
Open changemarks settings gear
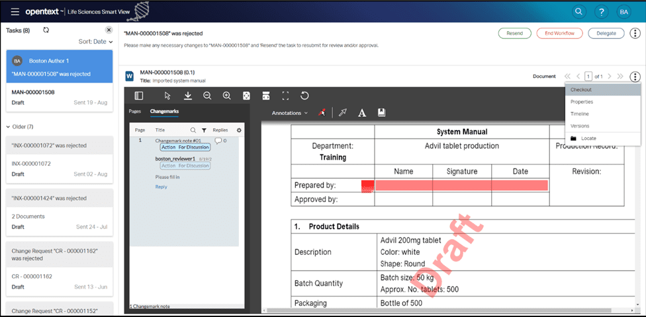239,130
